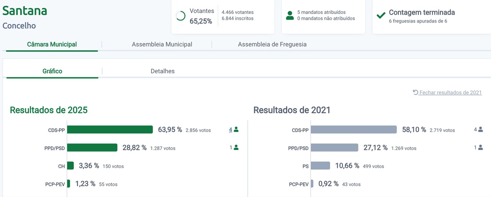491x197 pixels.
Task: Click the voter turnout circular progress icon
Action: [180, 16]
